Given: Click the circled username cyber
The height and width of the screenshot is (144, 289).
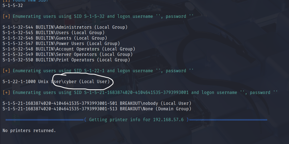Looking at the screenshot, I should (70, 82).
